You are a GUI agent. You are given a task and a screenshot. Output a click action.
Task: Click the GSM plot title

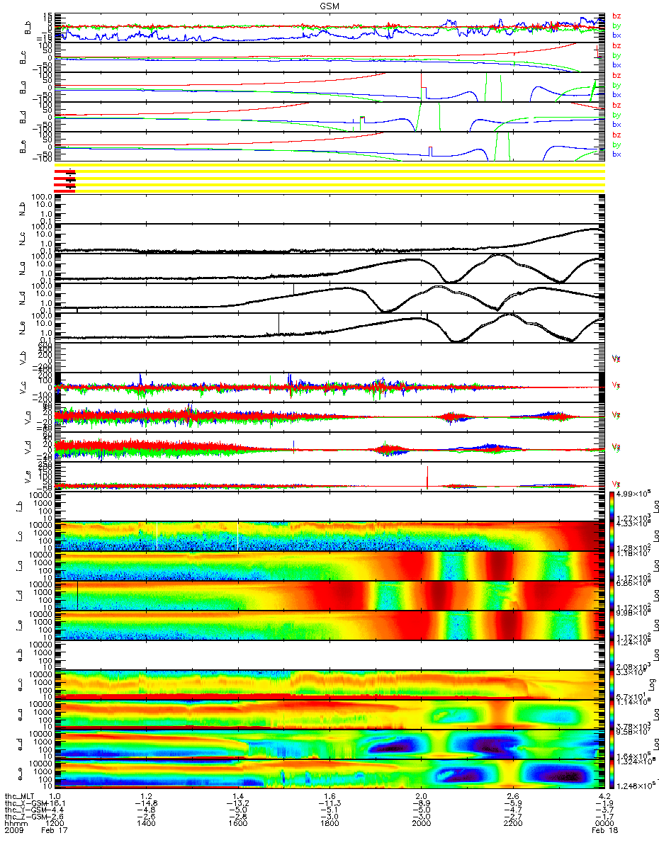click(329, 5)
